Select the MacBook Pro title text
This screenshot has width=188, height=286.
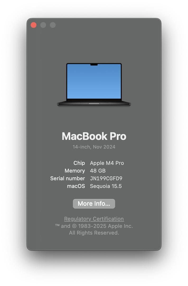(x=94, y=136)
